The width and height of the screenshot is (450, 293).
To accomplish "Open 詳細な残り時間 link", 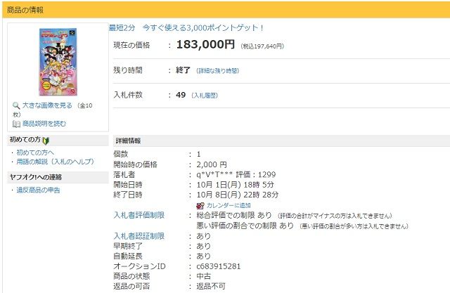I will click(x=217, y=71).
